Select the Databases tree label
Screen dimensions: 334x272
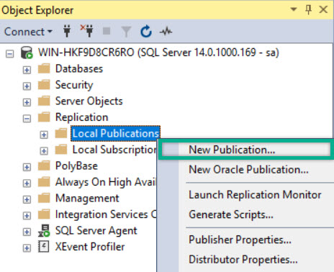pos(79,69)
